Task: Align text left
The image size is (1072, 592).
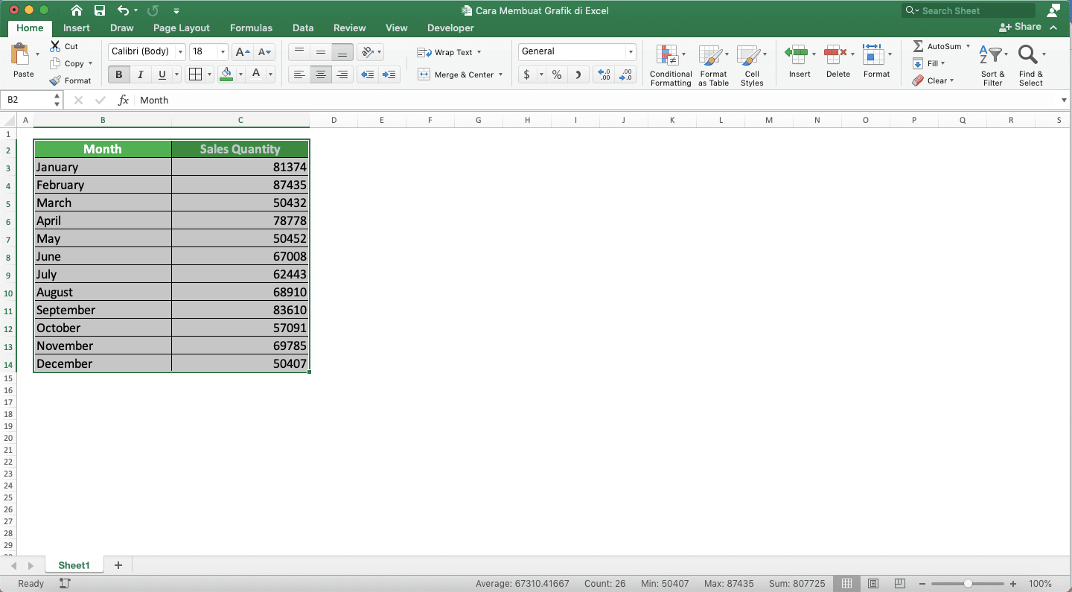Action: (x=299, y=74)
